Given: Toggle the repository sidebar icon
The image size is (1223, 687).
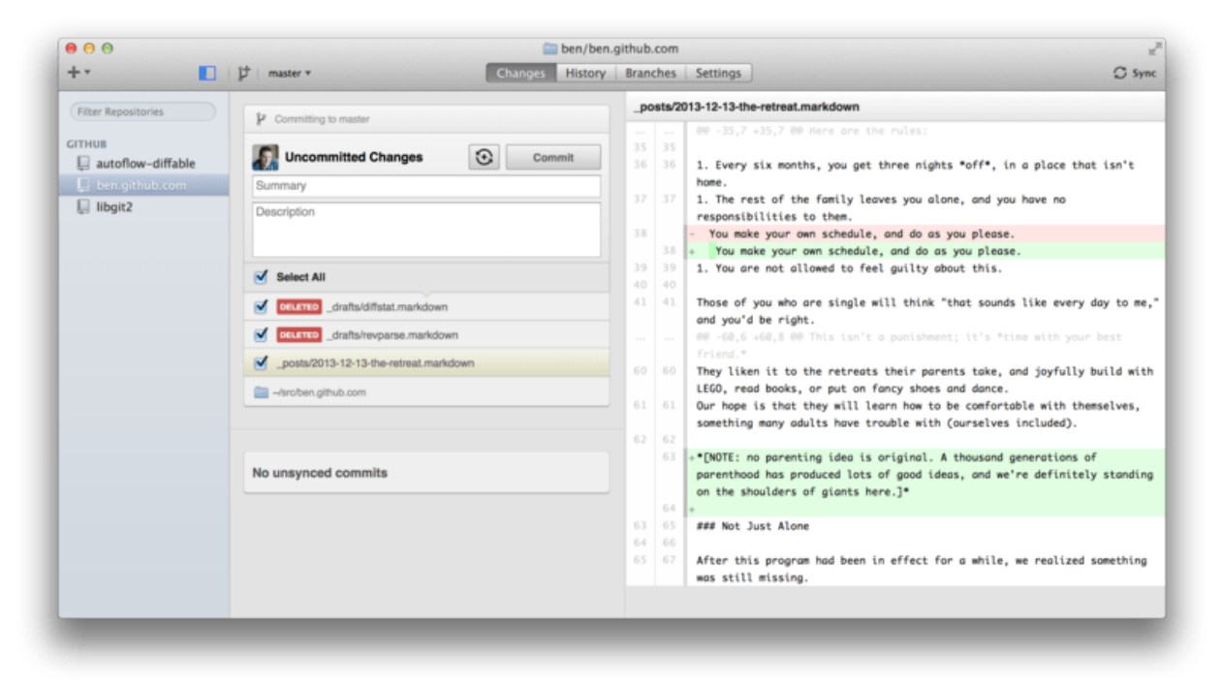Looking at the screenshot, I should click(207, 73).
